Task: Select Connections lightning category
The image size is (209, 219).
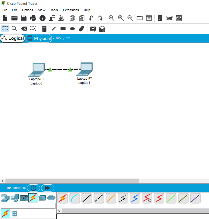Action: pos(33,198)
